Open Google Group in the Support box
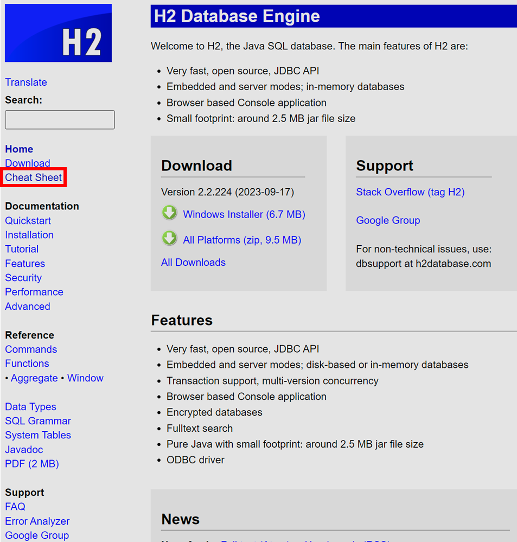Screen dimensions: 517x542 click(x=388, y=220)
